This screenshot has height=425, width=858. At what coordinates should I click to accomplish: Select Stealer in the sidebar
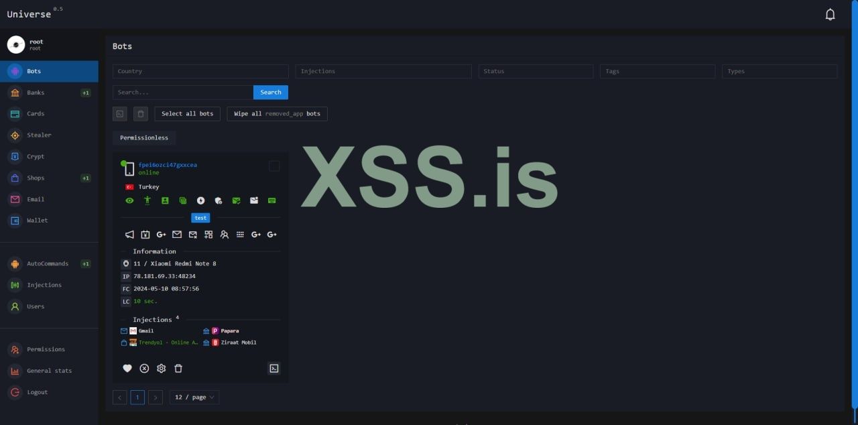(x=49, y=135)
